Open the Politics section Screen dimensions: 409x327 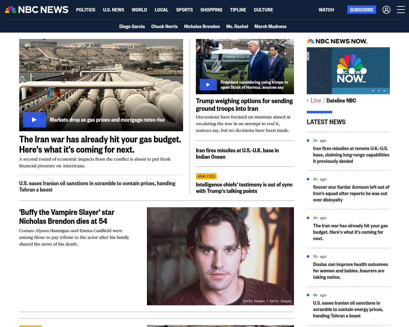pyautogui.click(x=86, y=10)
